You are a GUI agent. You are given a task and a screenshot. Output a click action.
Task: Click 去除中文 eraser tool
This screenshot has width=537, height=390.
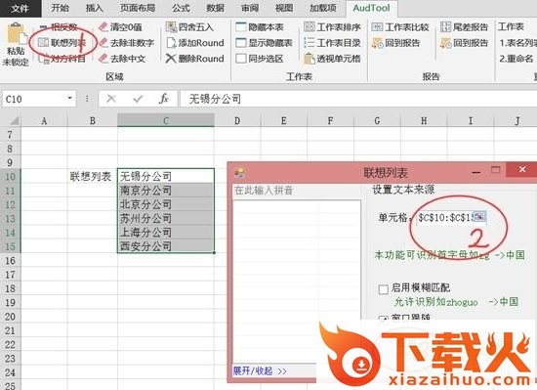[x=122, y=59]
